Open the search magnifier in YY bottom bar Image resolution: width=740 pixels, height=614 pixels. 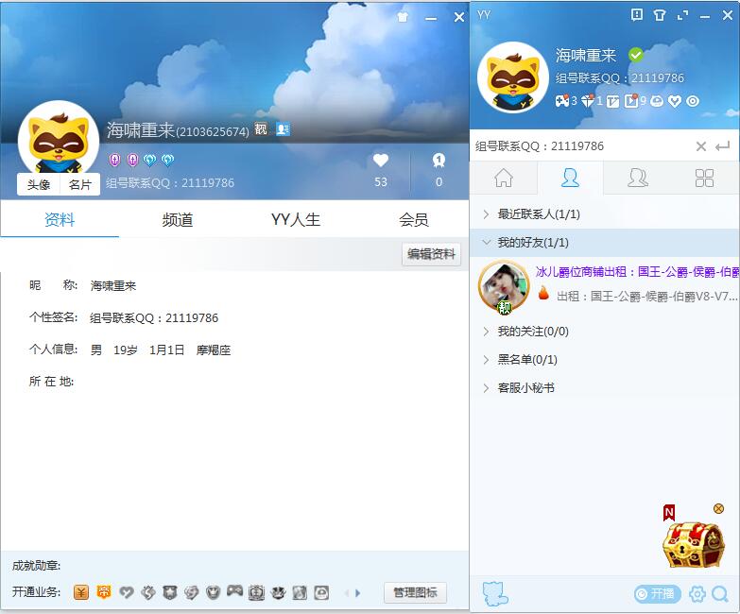720,594
